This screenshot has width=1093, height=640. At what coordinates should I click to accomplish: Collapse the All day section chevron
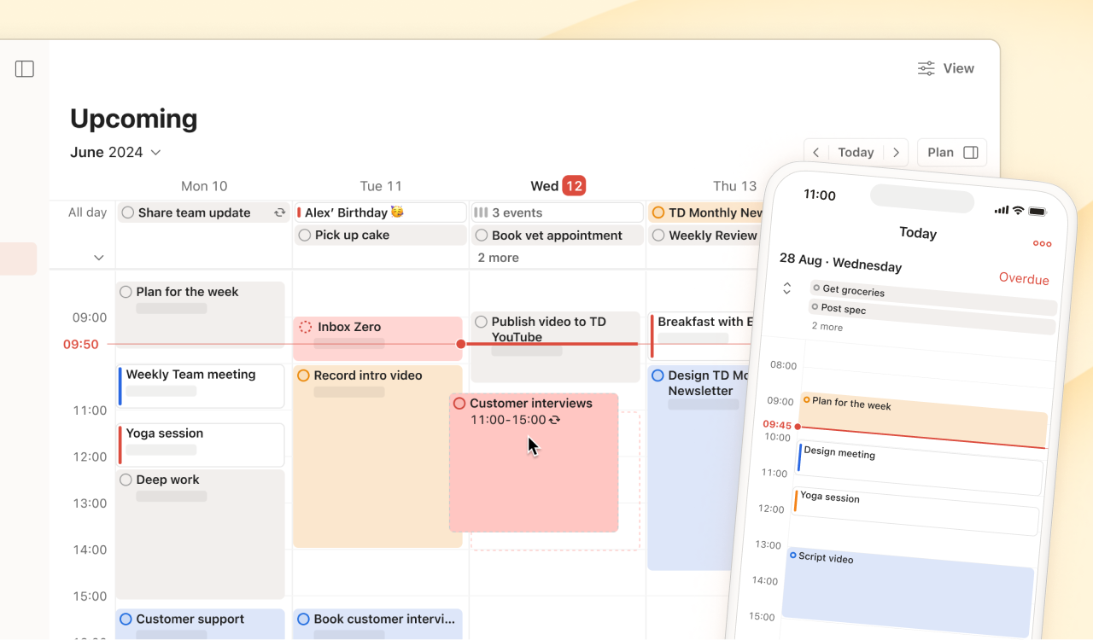coord(98,257)
